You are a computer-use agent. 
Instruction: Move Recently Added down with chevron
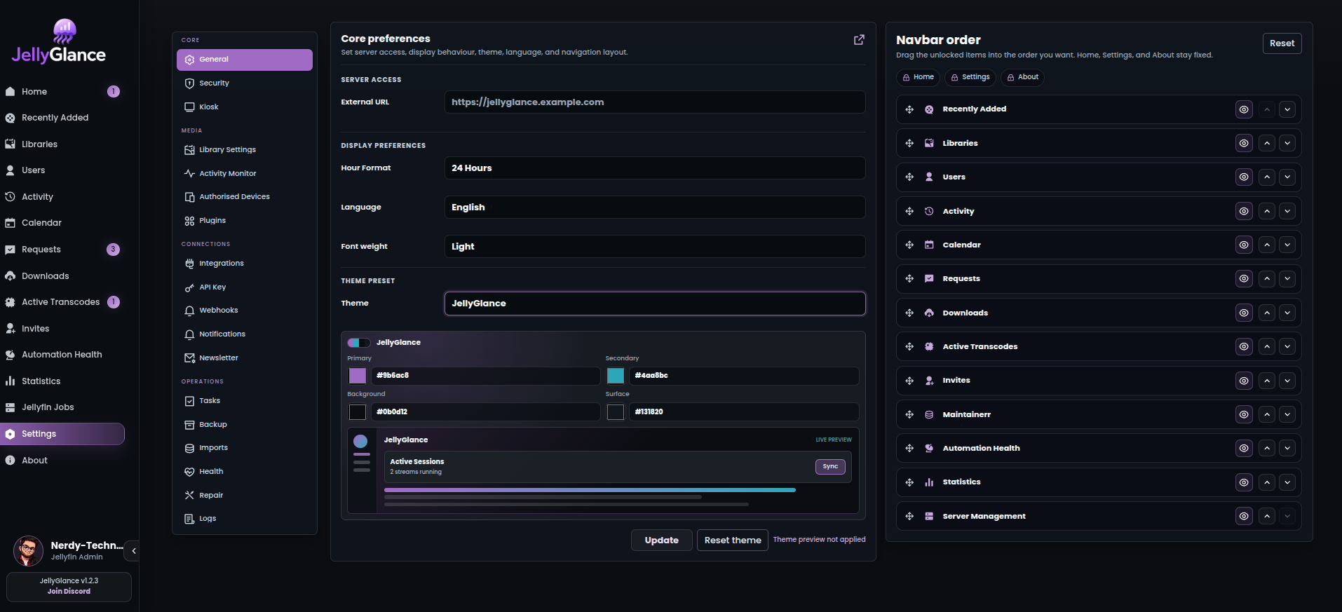[1287, 109]
